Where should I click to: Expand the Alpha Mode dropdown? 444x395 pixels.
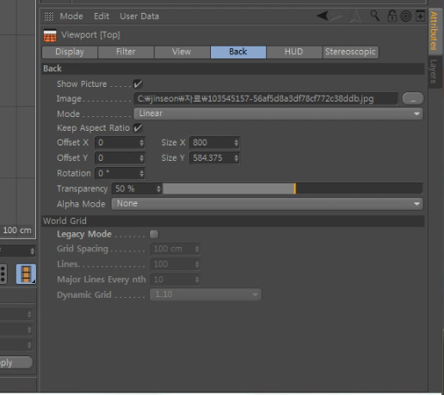pos(267,204)
